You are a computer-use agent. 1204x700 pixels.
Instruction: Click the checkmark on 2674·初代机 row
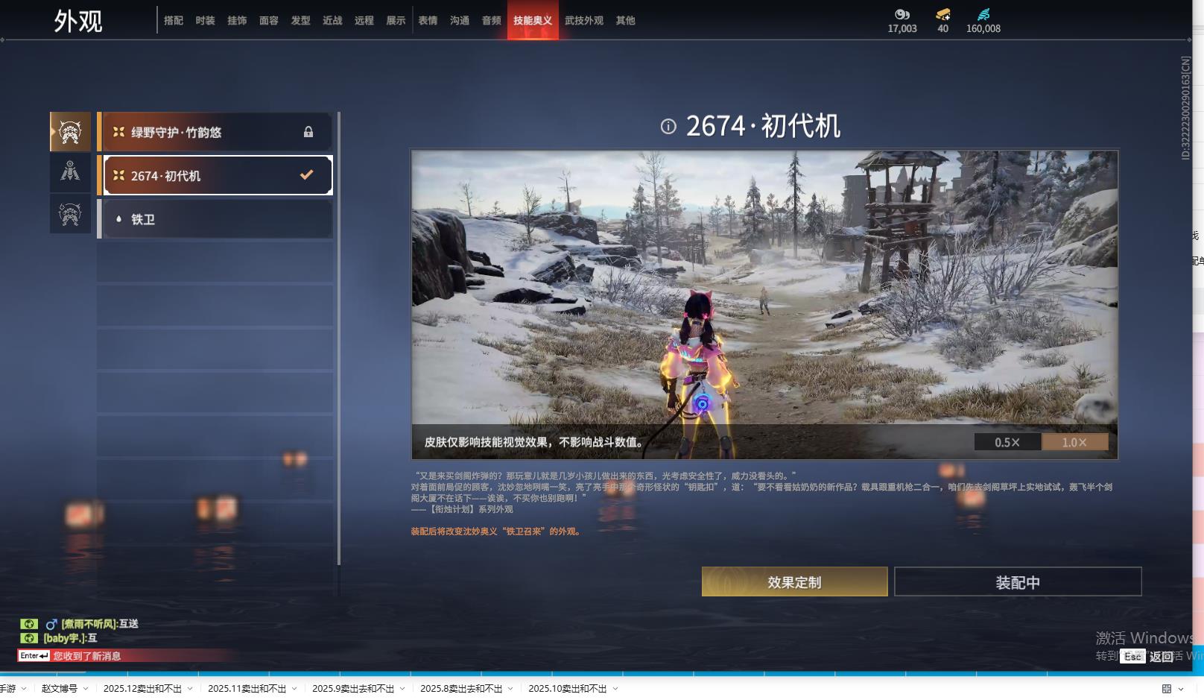(306, 175)
